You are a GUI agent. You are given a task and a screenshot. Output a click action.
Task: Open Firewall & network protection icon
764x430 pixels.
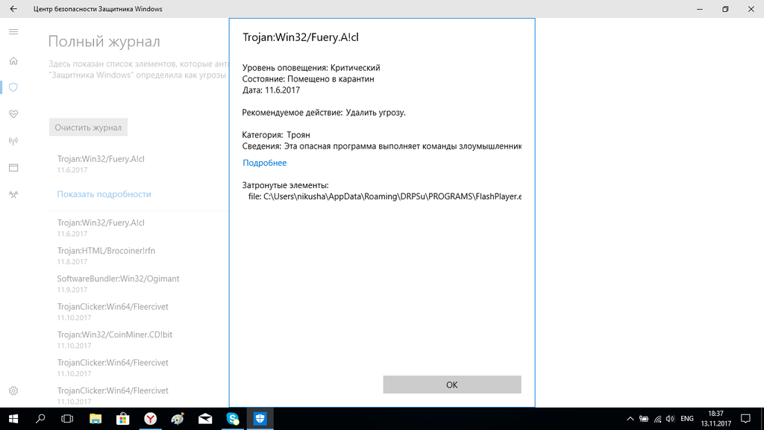[x=13, y=141]
